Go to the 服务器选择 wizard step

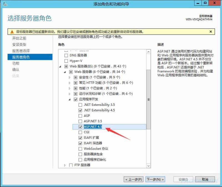coord(21,51)
